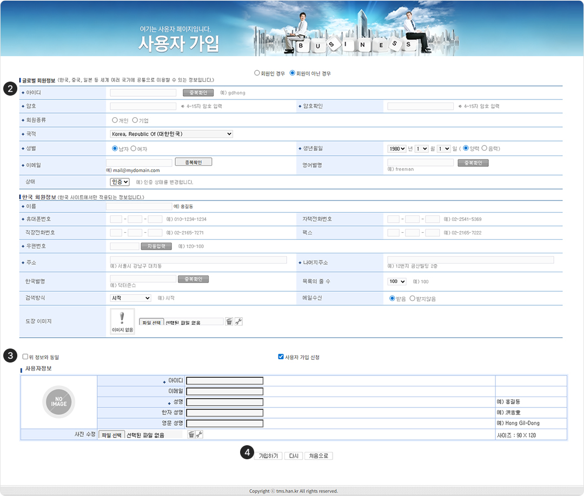Choose 기업 as the member type

tap(135, 120)
